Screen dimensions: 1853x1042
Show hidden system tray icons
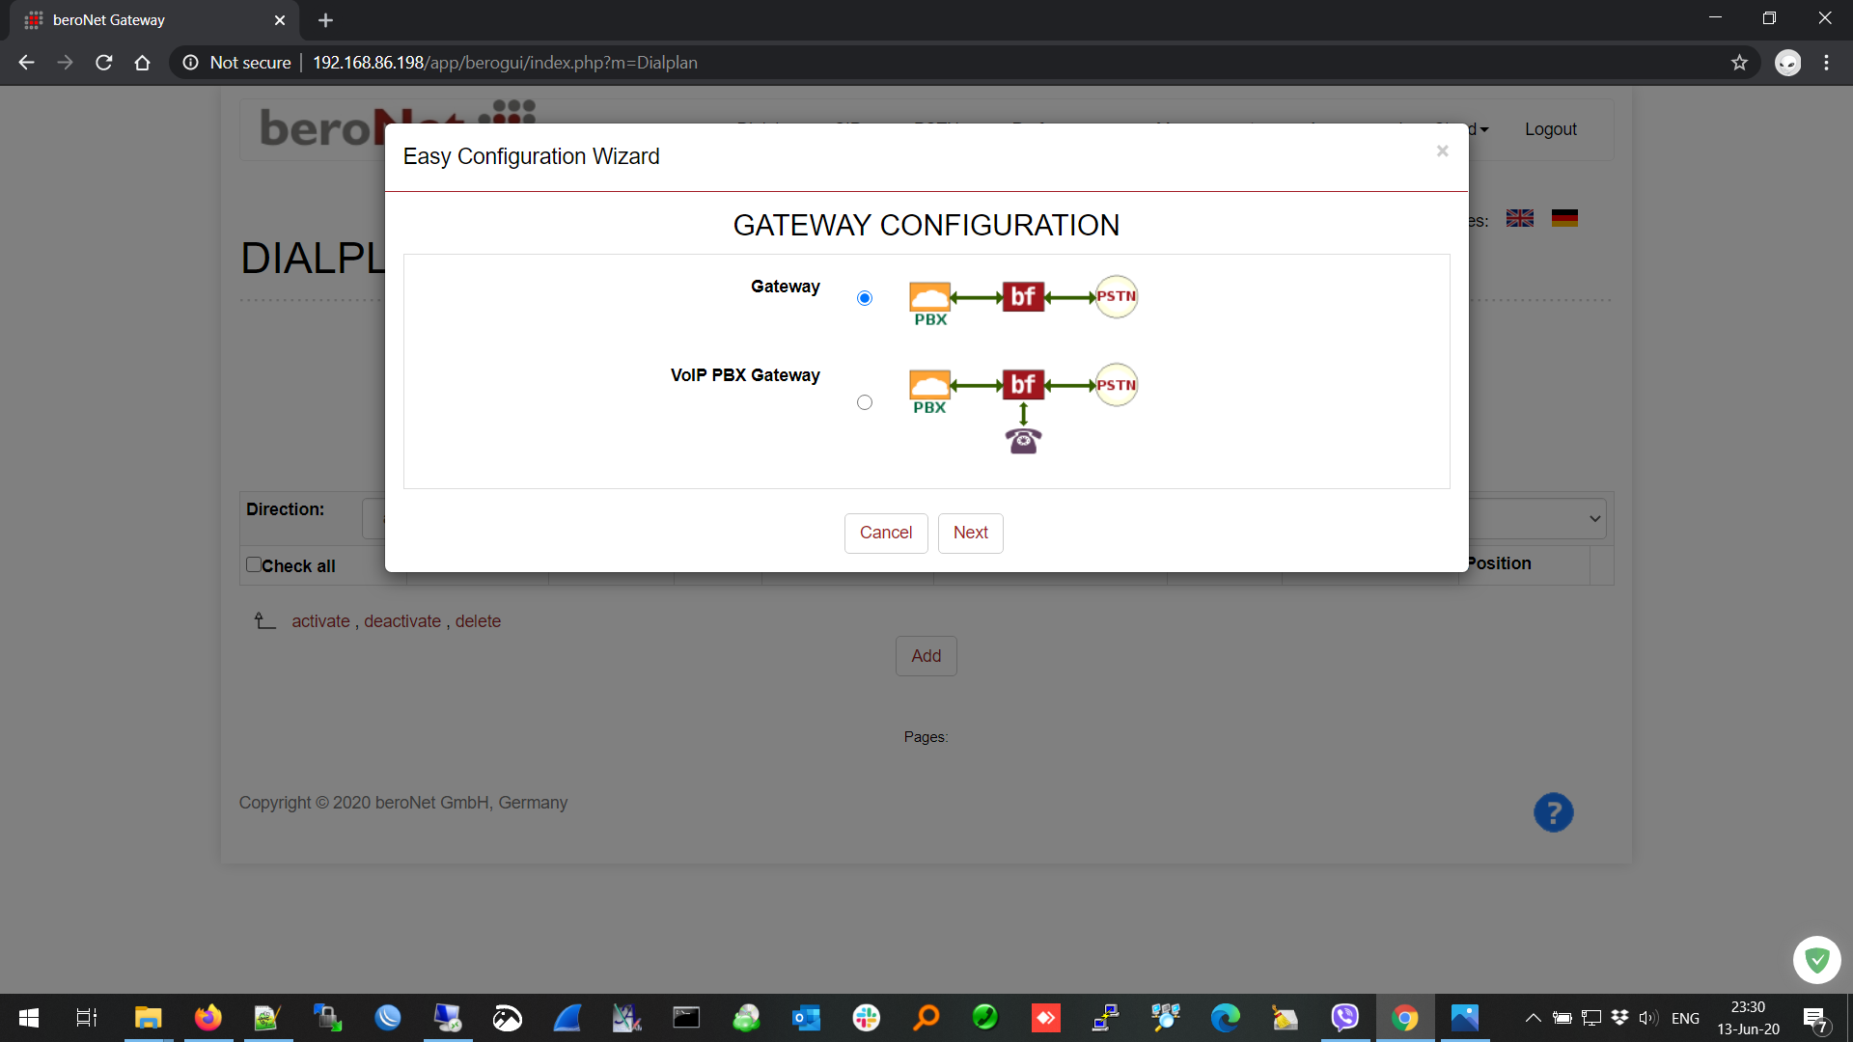pyautogui.click(x=1533, y=1018)
